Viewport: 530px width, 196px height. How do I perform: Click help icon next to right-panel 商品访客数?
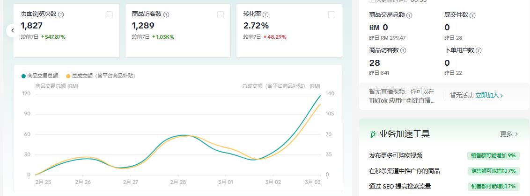[x=404, y=50]
